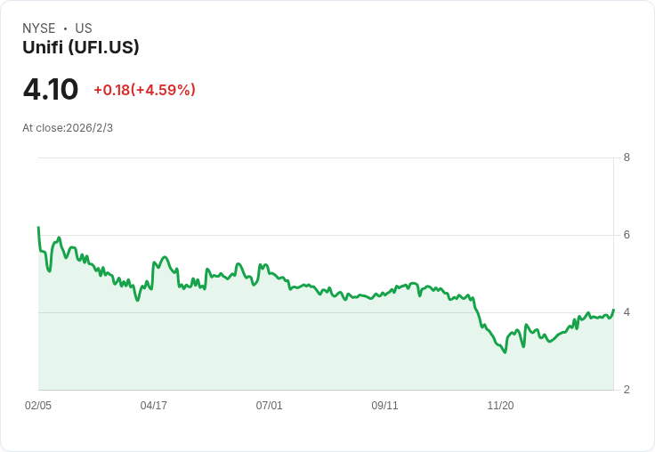Select the 4 y-axis price label

tap(627, 312)
